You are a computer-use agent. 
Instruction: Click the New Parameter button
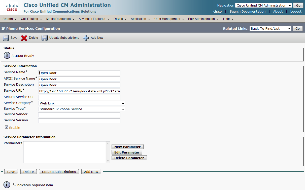click(127, 147)
